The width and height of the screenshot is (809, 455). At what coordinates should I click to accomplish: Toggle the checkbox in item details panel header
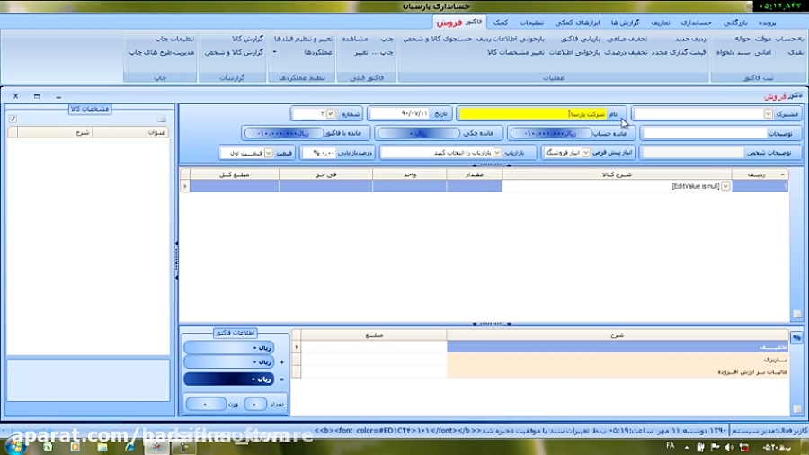(13, 119)
